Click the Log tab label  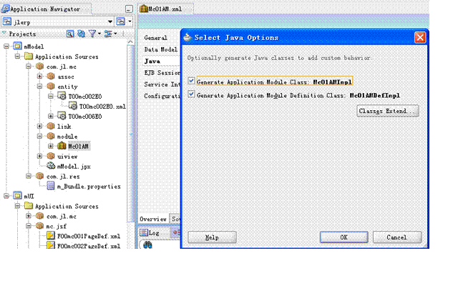click(154, 232)
